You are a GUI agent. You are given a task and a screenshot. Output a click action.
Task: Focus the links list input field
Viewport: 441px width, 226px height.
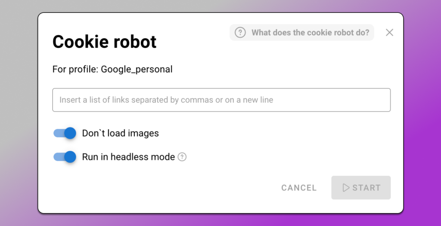pyautogui.click(x=221, y=100)
